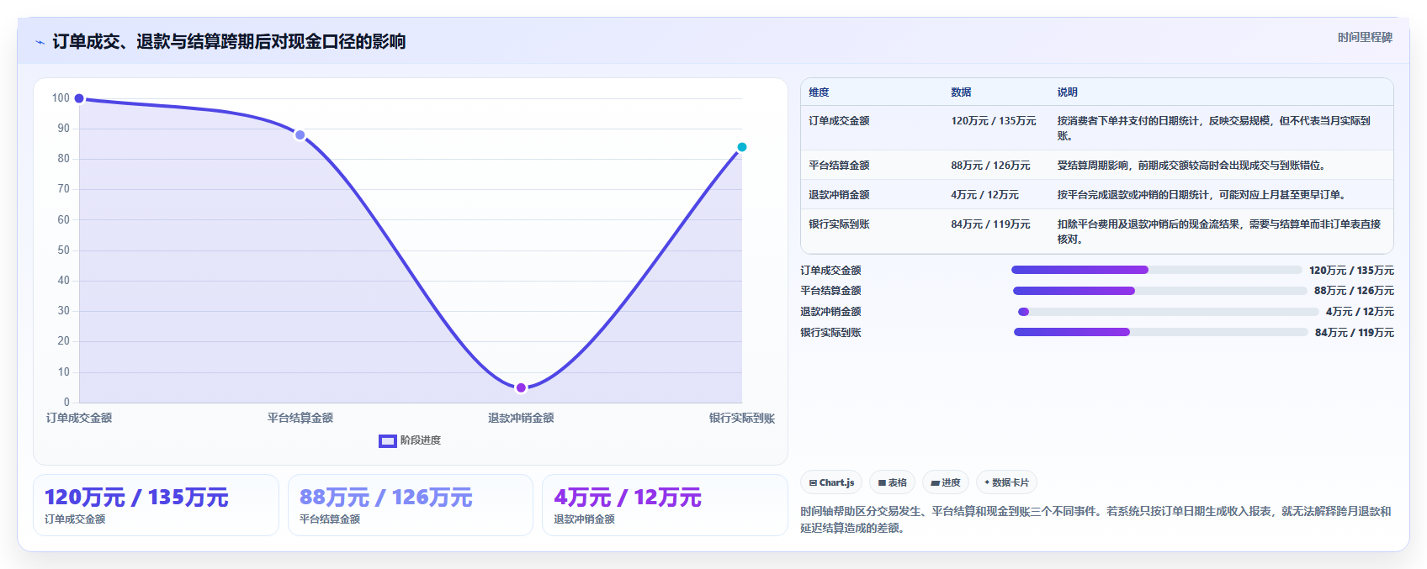This screenshot has width=1427, height=569.
Task: Click the 说明 table column header
Action: click(x=1067, y=92)
